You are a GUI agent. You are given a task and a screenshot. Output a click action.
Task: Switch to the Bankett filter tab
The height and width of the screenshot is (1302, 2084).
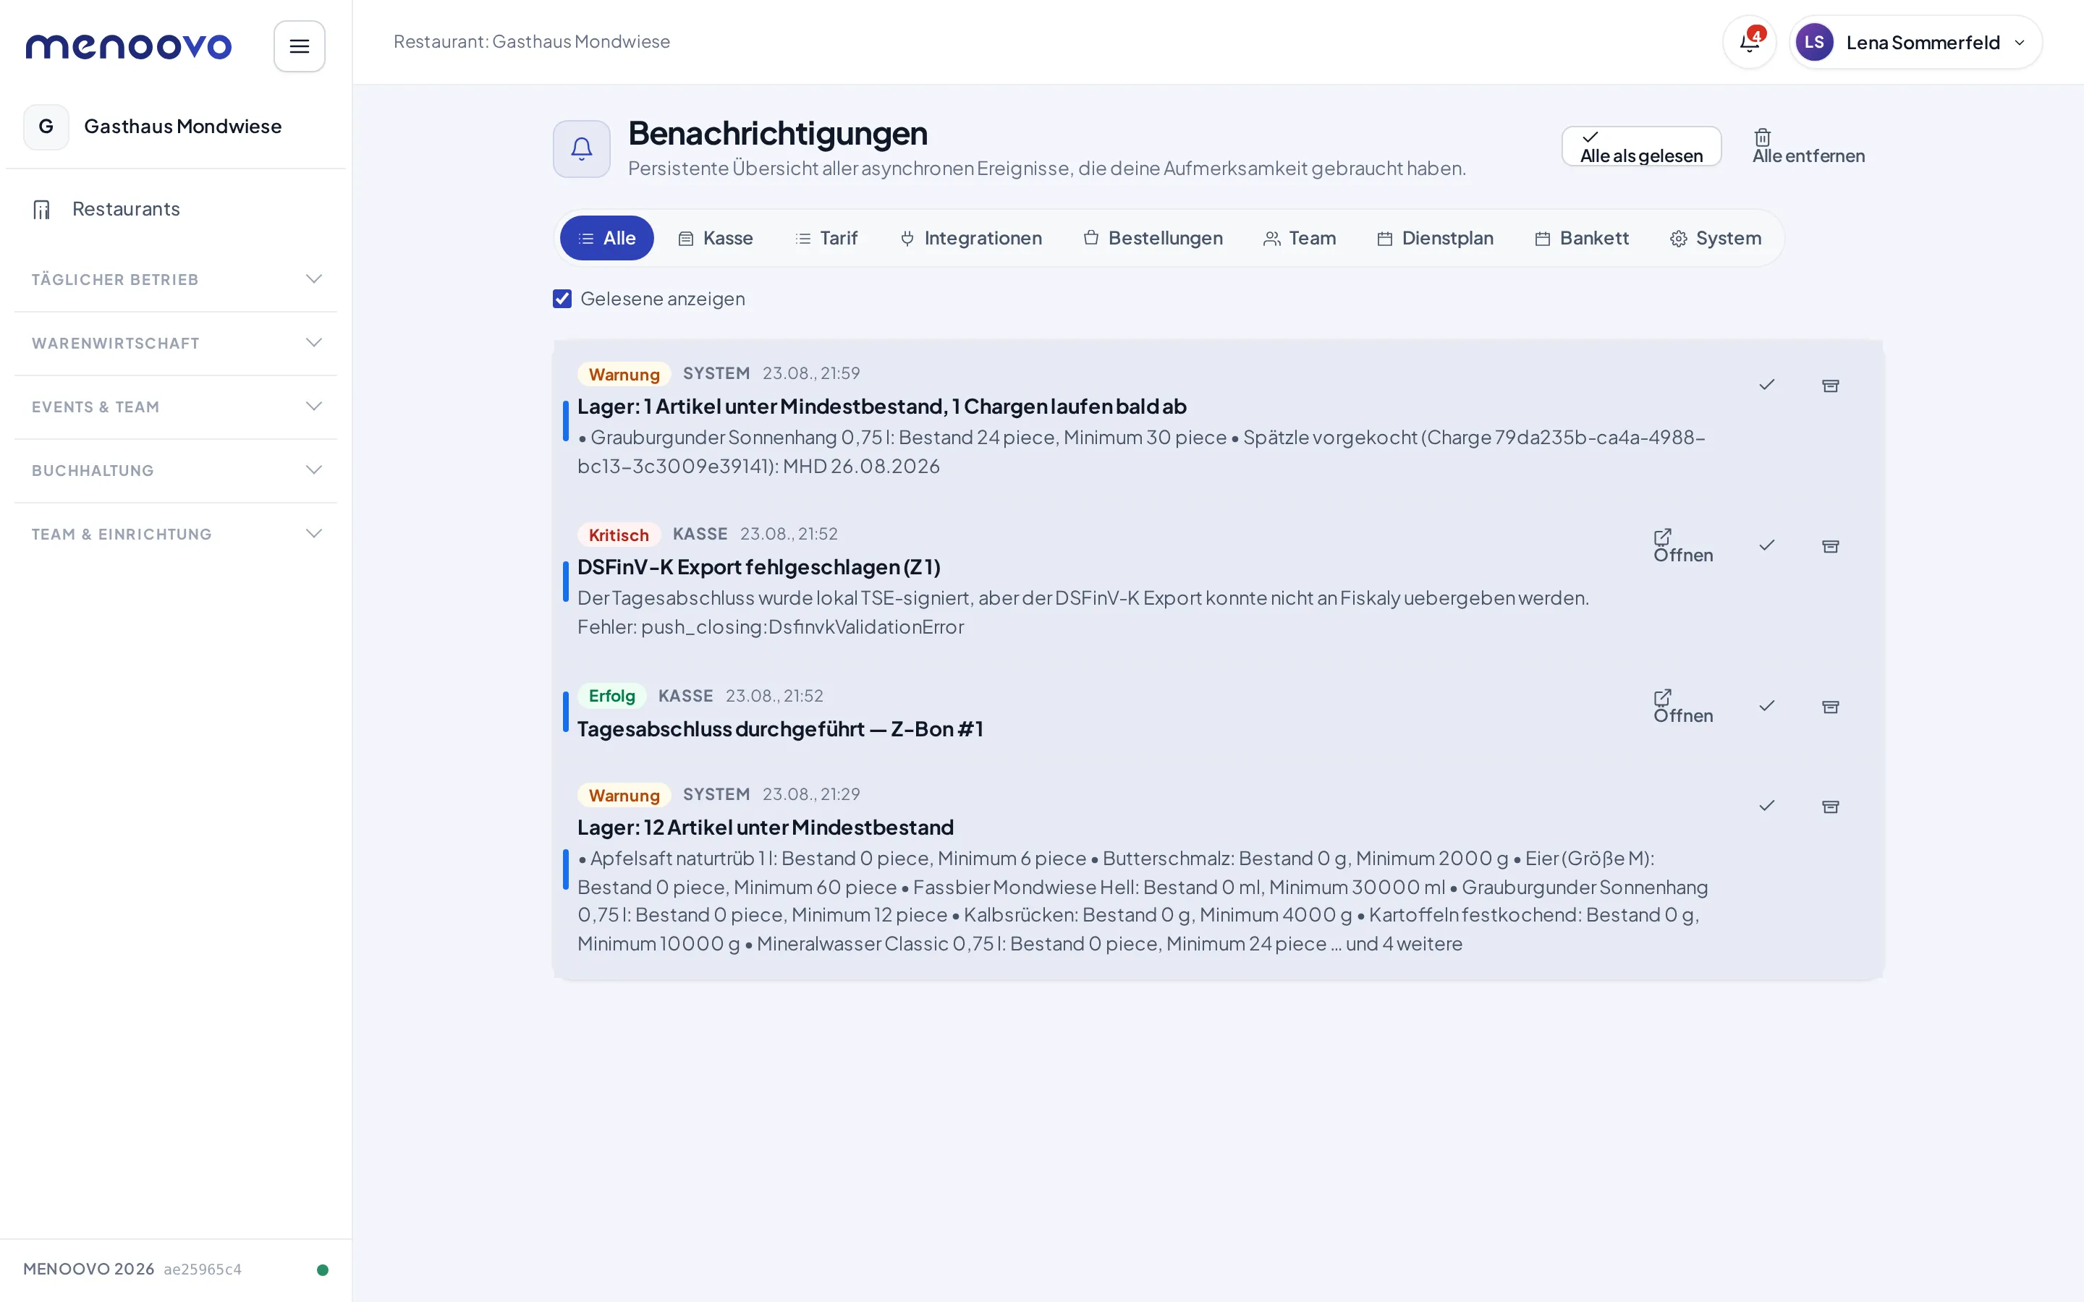coord(1581,238)
